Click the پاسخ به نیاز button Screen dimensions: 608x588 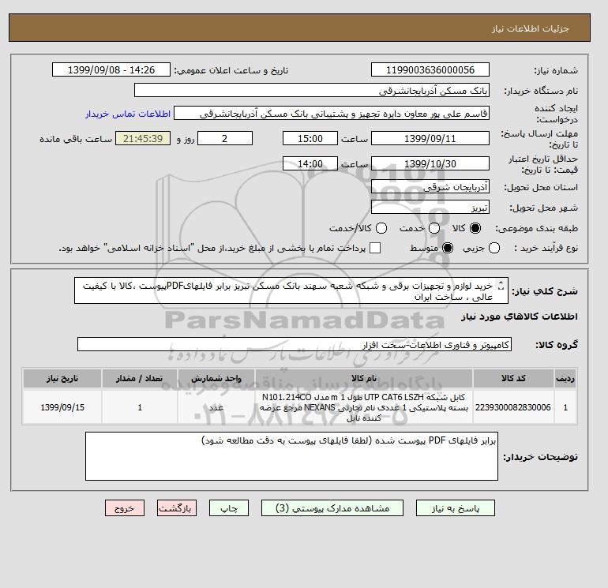456,507
